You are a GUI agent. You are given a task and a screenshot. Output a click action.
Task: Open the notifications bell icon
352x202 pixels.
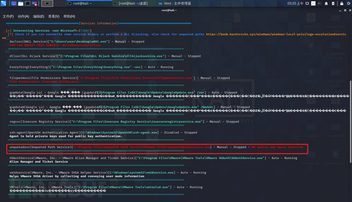(326, 4)
